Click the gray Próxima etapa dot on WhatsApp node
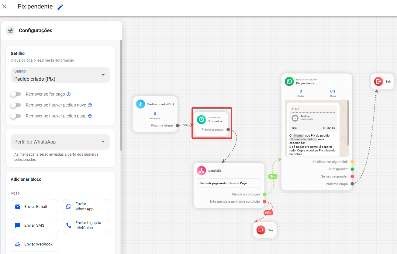This screenshot has width=397, height=254. (352, 184)
